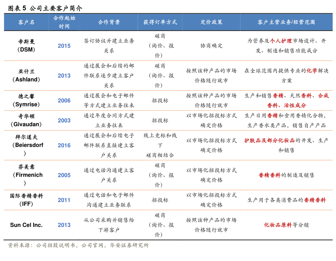The width and height of the screenshot is (336, 261).
Task: Click the year 2011 in IFF row
Action: pos(64,200)
